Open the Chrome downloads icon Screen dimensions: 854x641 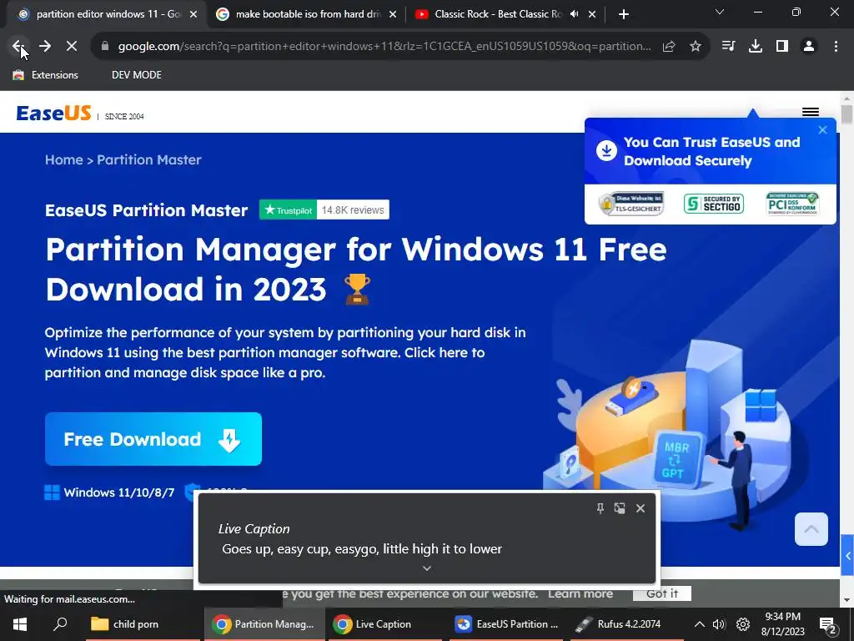(756, 47)
